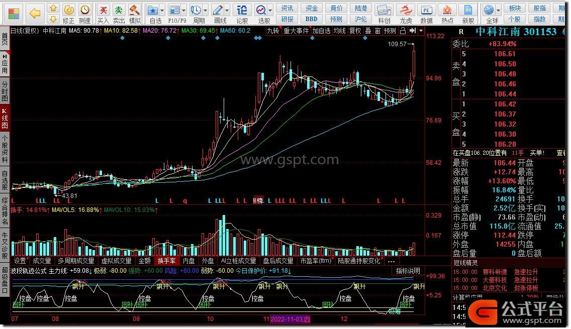Expand the 画线 dropdown arrow
571x329 pixels.
227,10
